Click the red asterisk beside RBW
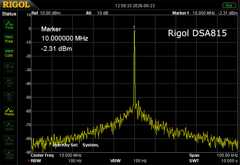 coord(29,161)
